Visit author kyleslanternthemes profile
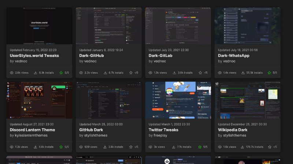 pyautogui.click(x=31, y=135)
